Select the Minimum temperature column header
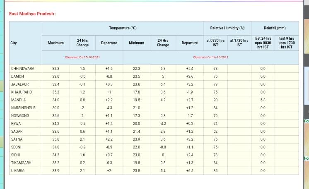The image size is (309, 189). pos(136,43)
